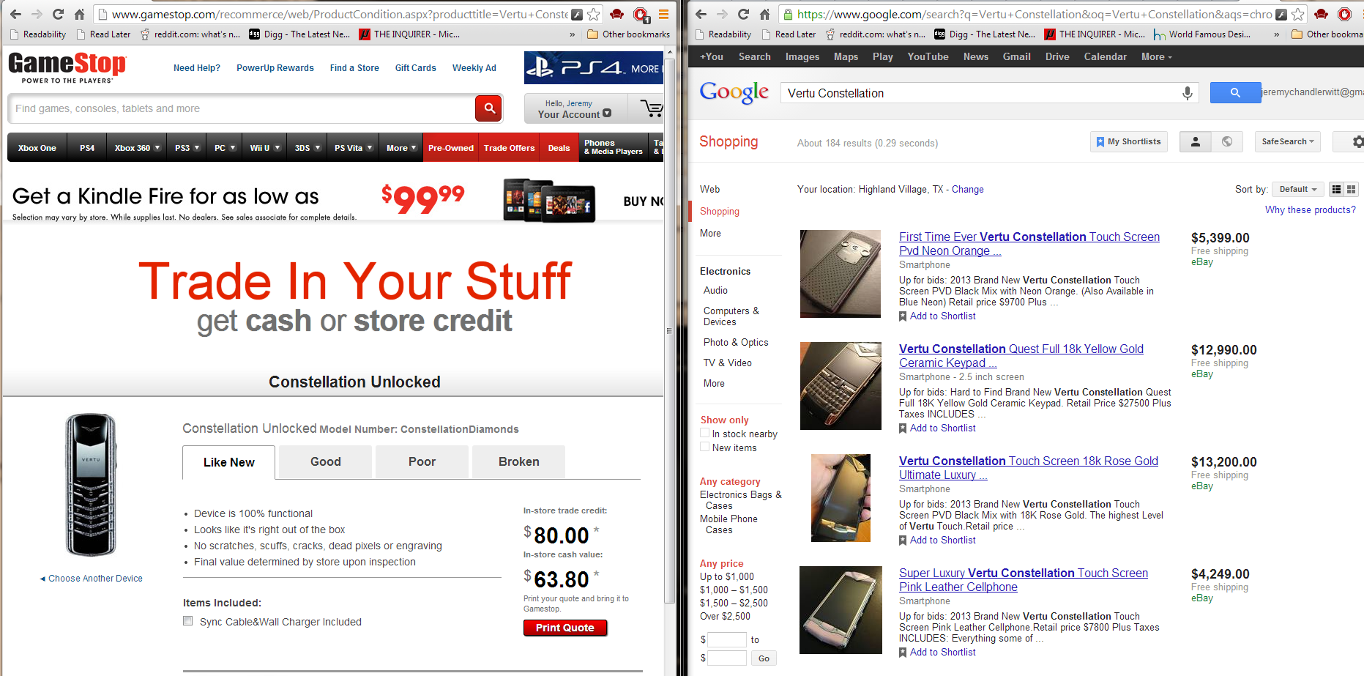This screenshot has height=676, width=1364.
Task: Click the GameStop logo
Action: click(67, 68)
